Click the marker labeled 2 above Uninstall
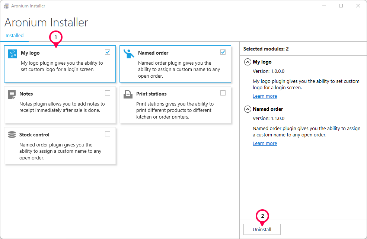The image size is (367, 239). pos(262,216)
